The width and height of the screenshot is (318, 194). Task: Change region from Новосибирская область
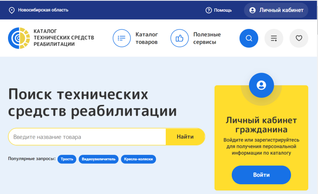pyautogui.click(x=43, y=10)
